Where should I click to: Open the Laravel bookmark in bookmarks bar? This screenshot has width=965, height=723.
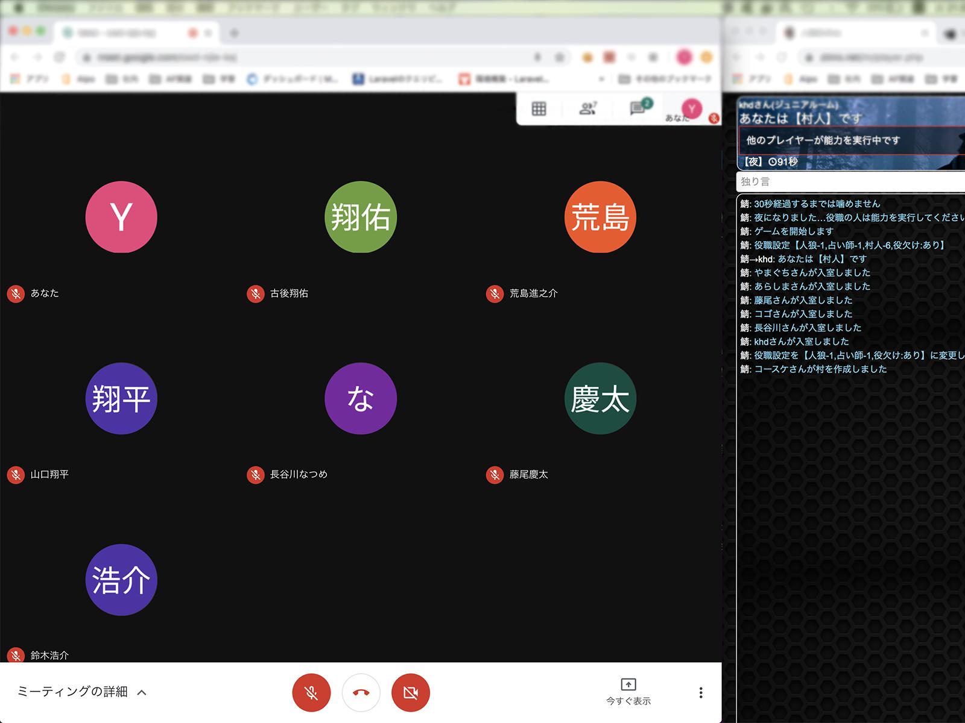(397, 79)
